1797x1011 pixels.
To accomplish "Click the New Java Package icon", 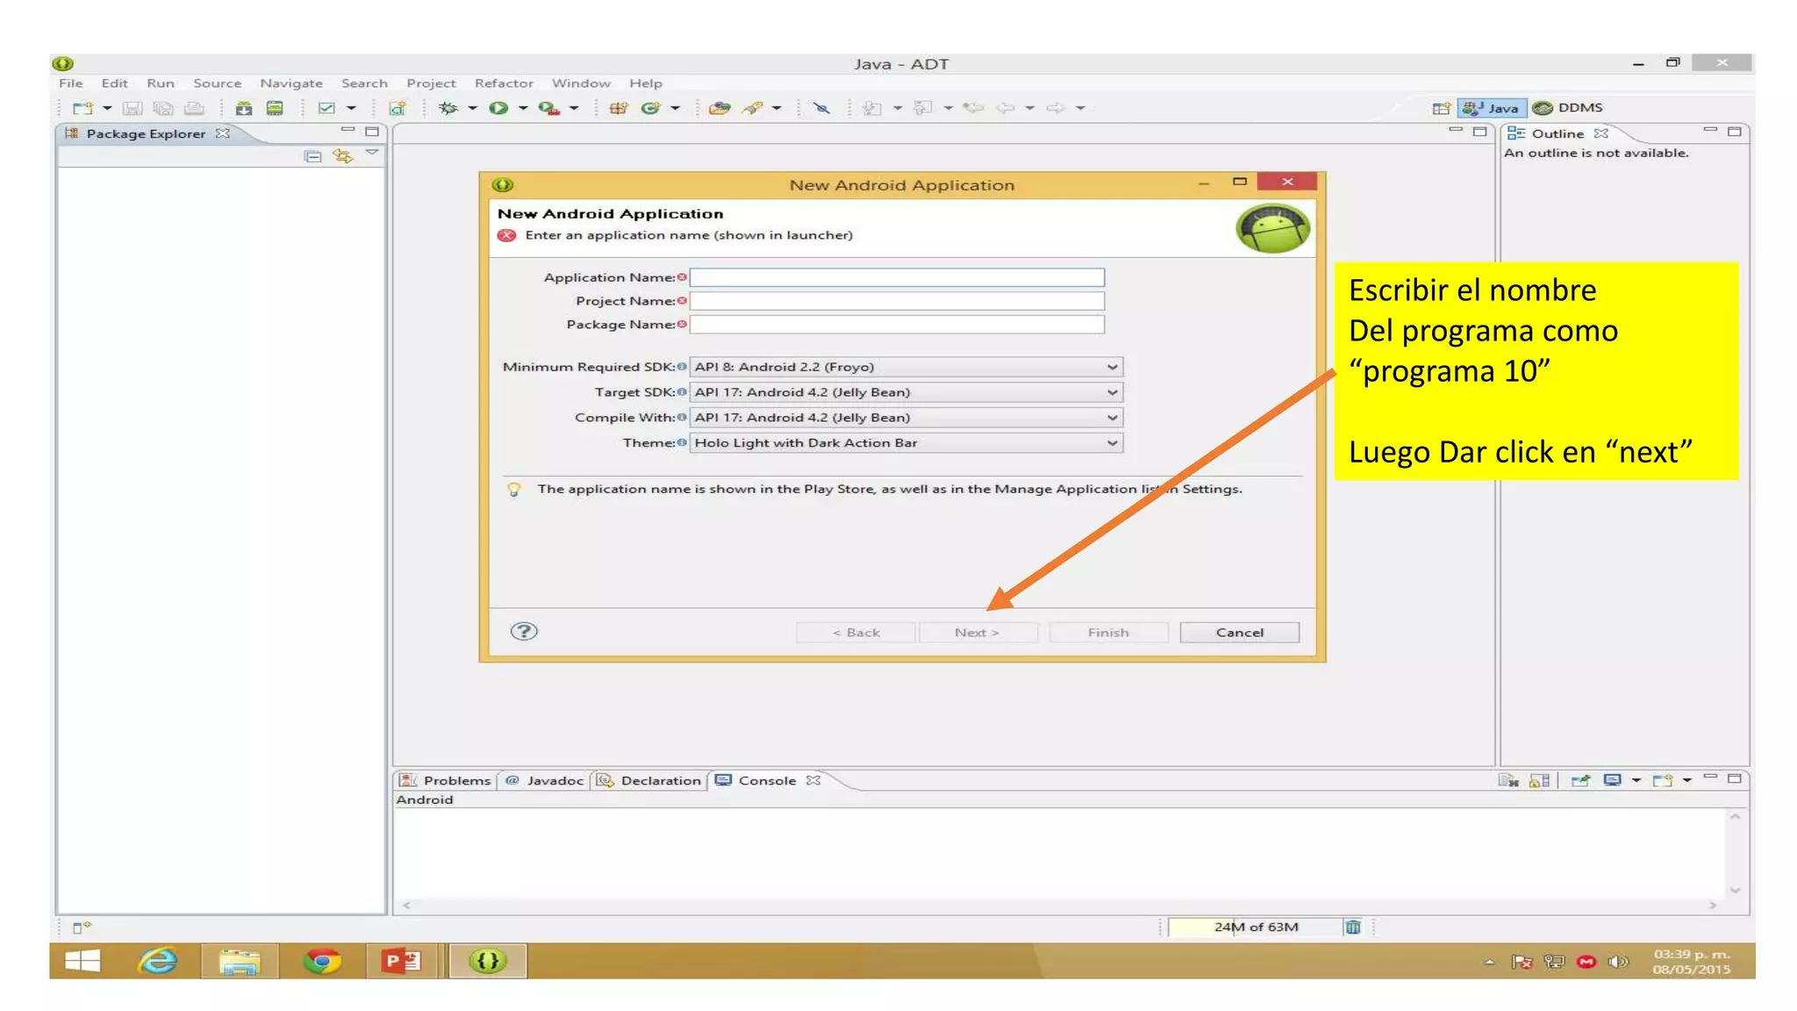I will tap(619, 108).
